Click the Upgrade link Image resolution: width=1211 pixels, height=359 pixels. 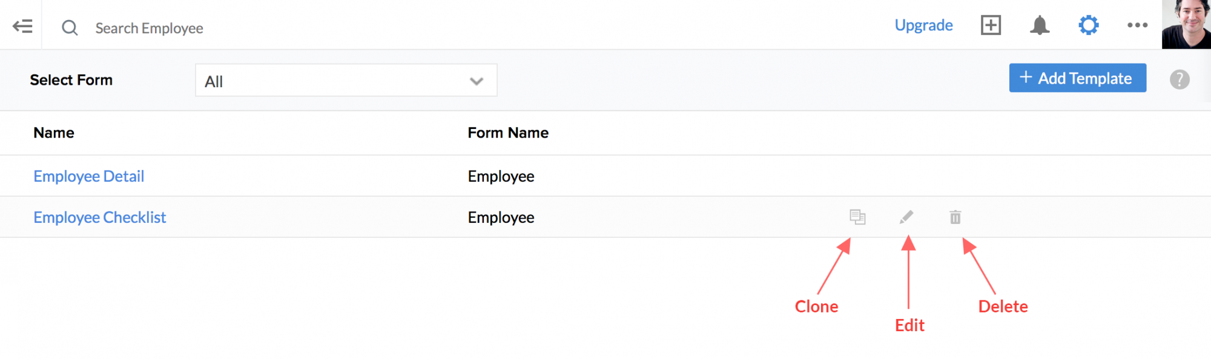point(923,25)
